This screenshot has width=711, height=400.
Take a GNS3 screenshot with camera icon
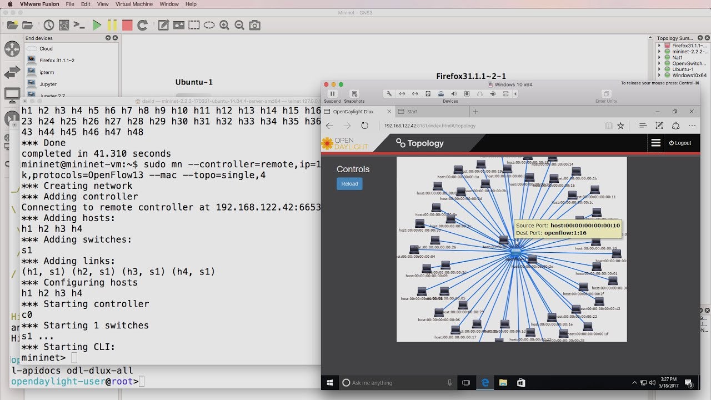point(254,25)
